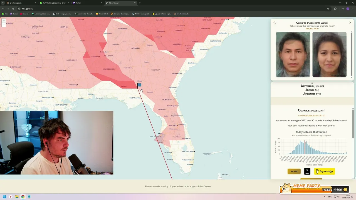Switch the ENG input language

pyautogui.click(x=330, y=197)
